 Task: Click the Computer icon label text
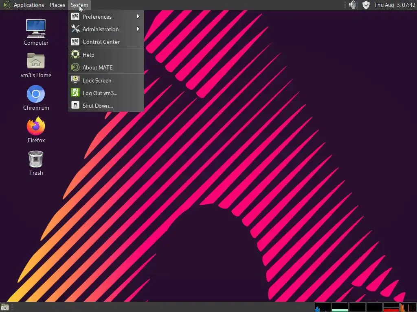click(36, 43)
